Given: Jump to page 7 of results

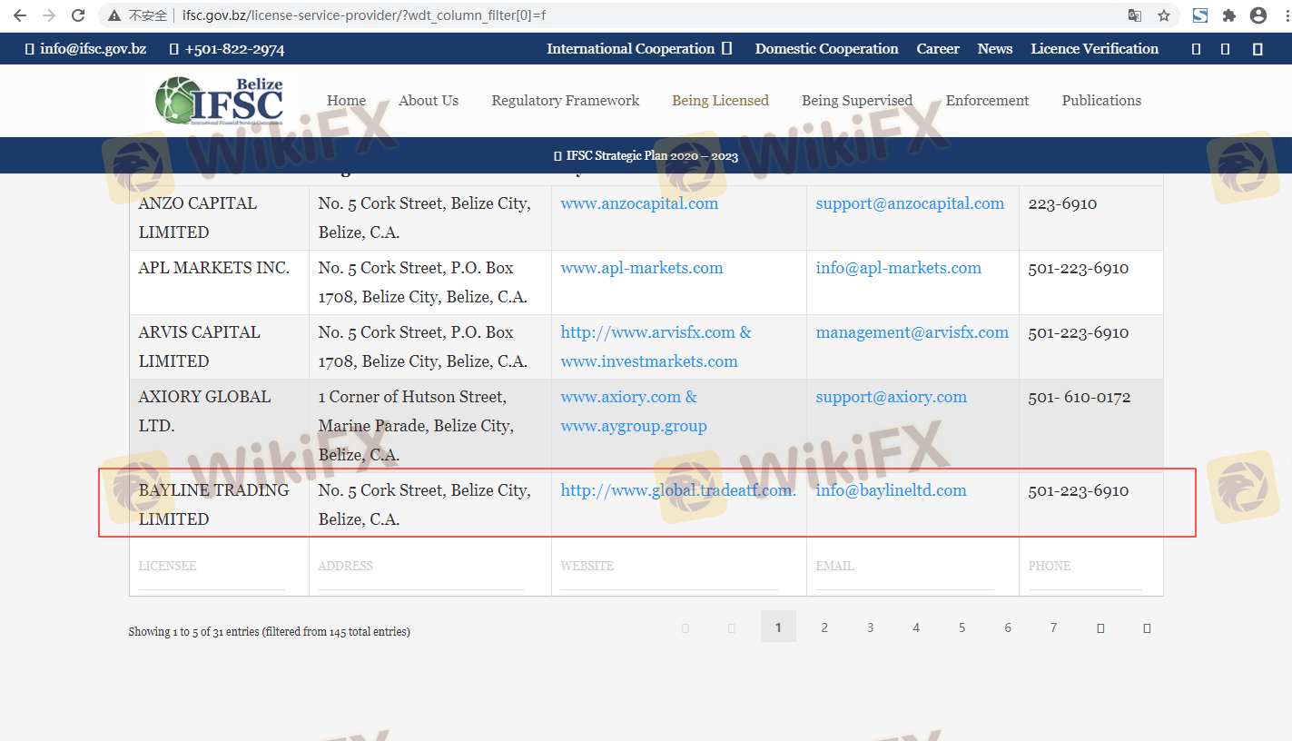Looking at the screenshot, I should tap(1053, 627).
